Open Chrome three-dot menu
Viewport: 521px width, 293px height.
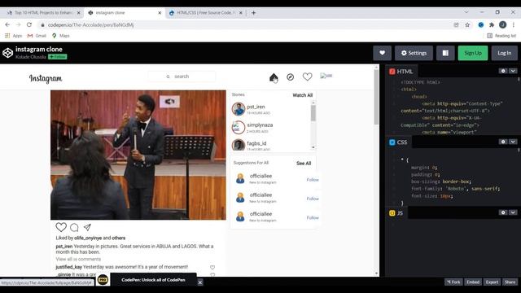[x=514, y=25]
